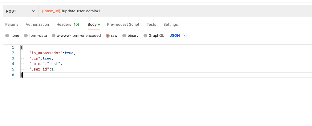The image size is (312, 126).
Task: Switch to the Params tab
Action: point(12,25)
